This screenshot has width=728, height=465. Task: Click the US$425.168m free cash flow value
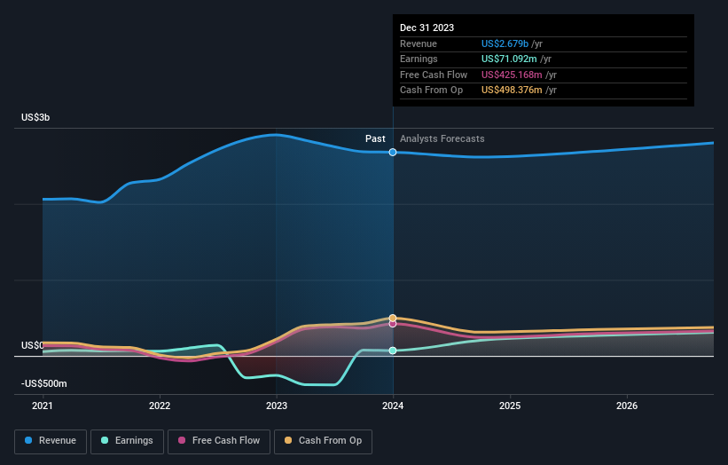pyautogui.click(x=512, y=75)
